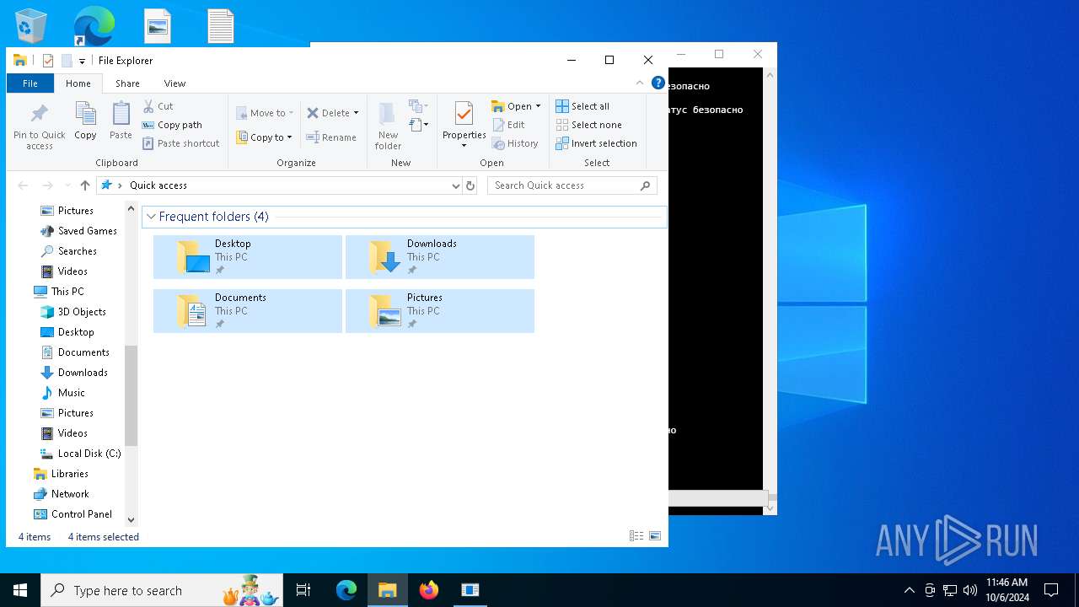Open Firefox from the taskbar
This screenshot has width=1079, height=607.
click(x=429, y=590)
